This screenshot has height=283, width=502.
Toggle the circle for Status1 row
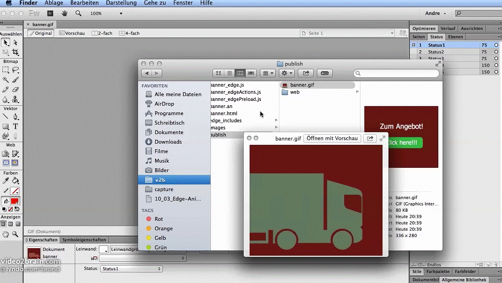point(496,45)
